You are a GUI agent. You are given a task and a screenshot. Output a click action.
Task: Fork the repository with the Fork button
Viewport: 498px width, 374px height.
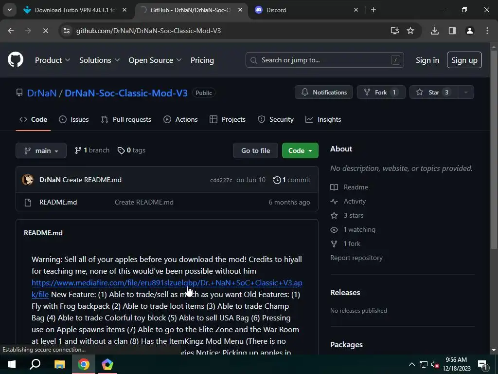[381, 92]
